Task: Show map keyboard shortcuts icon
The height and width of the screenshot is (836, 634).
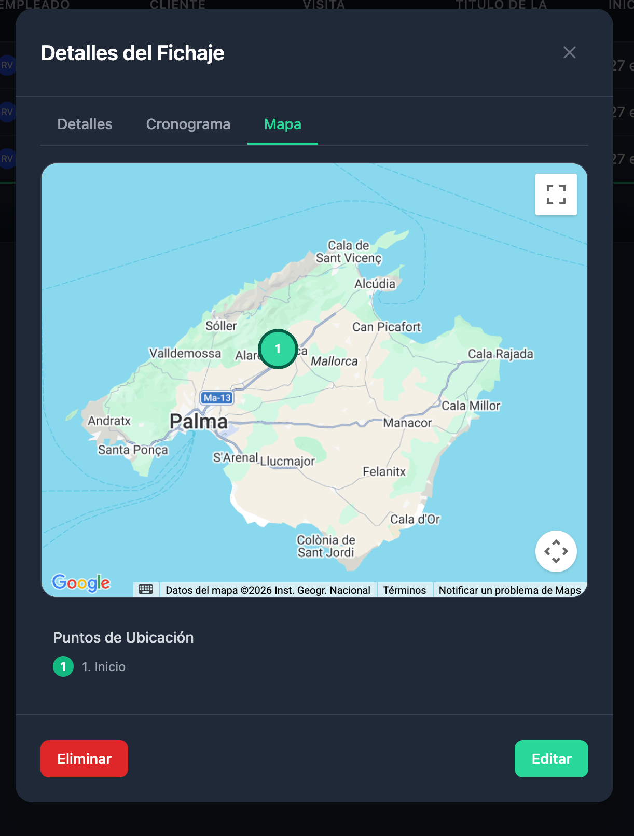Action: (x=146, y=590)
